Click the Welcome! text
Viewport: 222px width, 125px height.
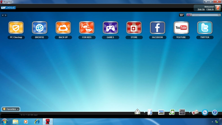pyautogui.click(x=209, y=7)
